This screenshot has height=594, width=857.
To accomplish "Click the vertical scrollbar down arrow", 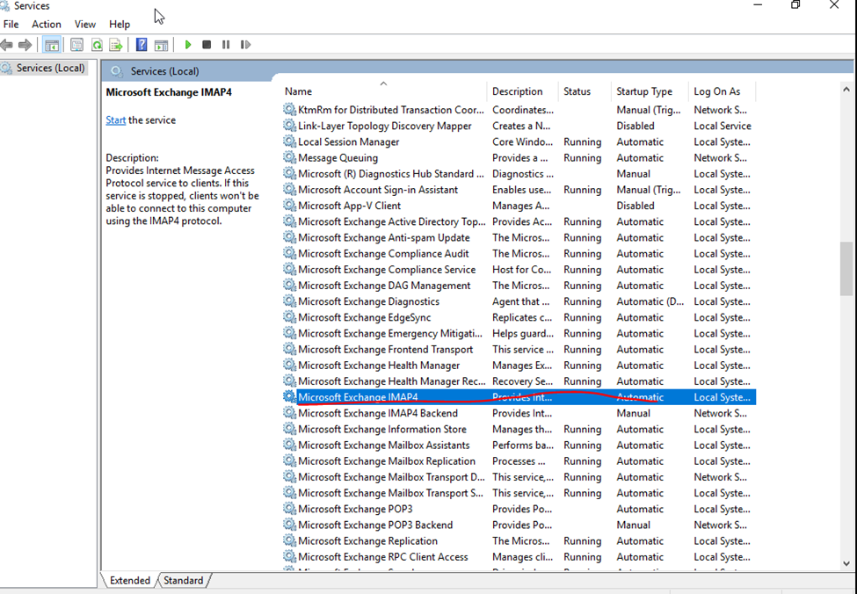I will coord(846,563).
